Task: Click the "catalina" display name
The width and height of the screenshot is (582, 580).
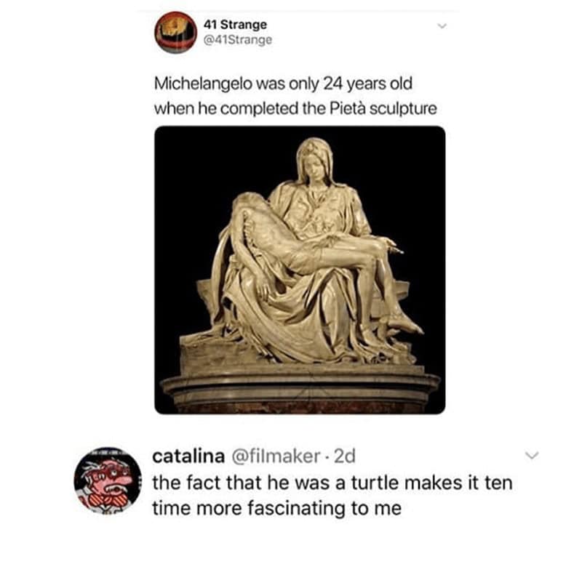Action: click(x=188, y=456)
